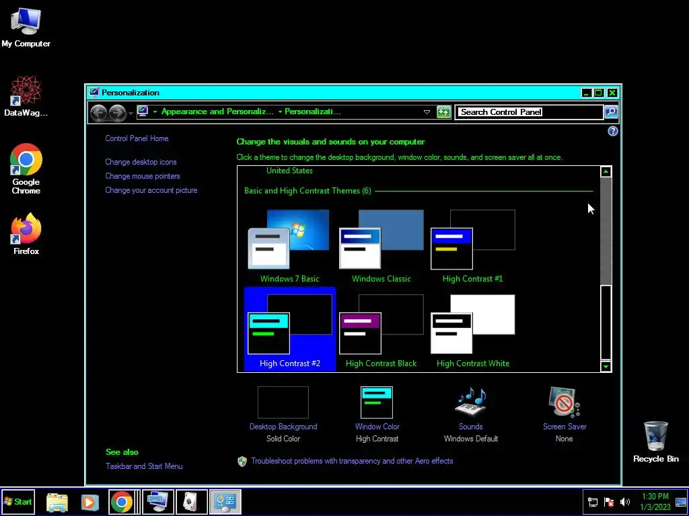This screenshot has height=516, width=689.
Task: Click the clock showing 1:30 PM
Action: point(655,502)
